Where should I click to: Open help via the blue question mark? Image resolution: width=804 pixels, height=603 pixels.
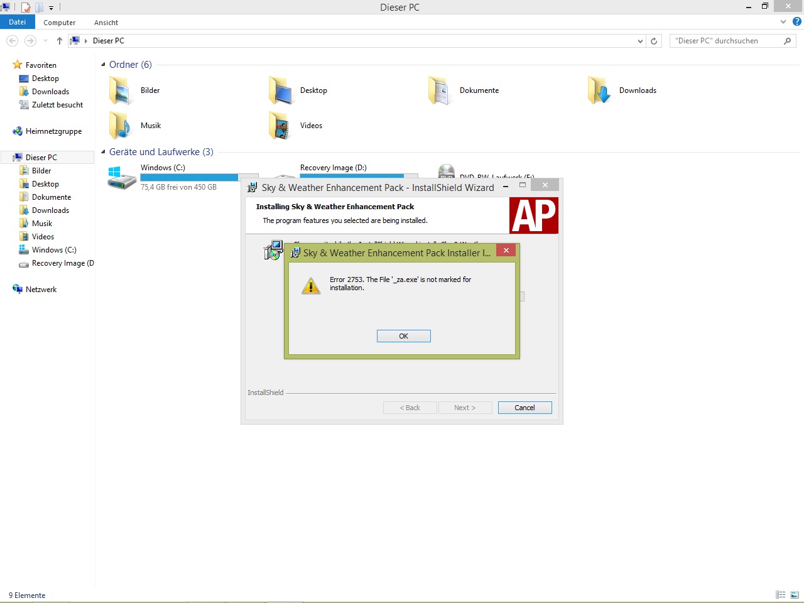[x=796, y=21]
